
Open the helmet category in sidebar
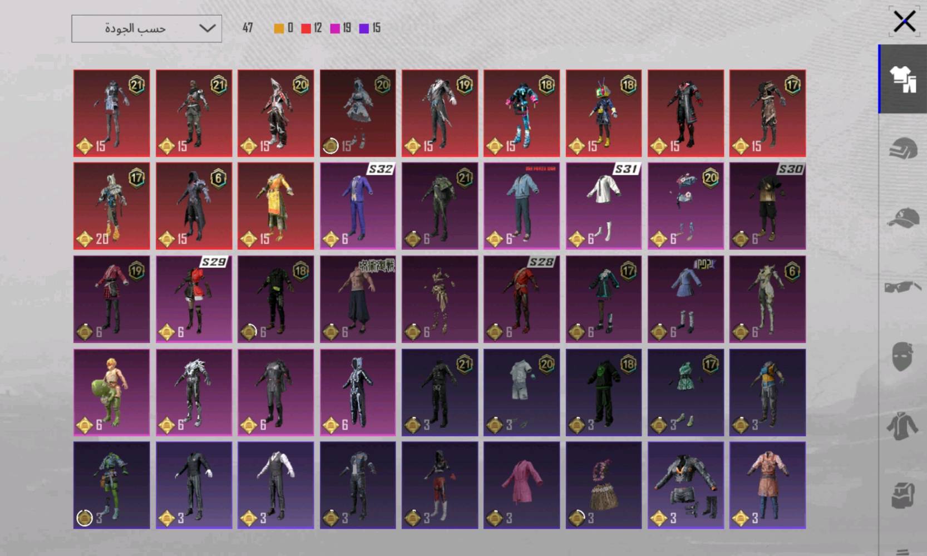[x=903, y=149]
